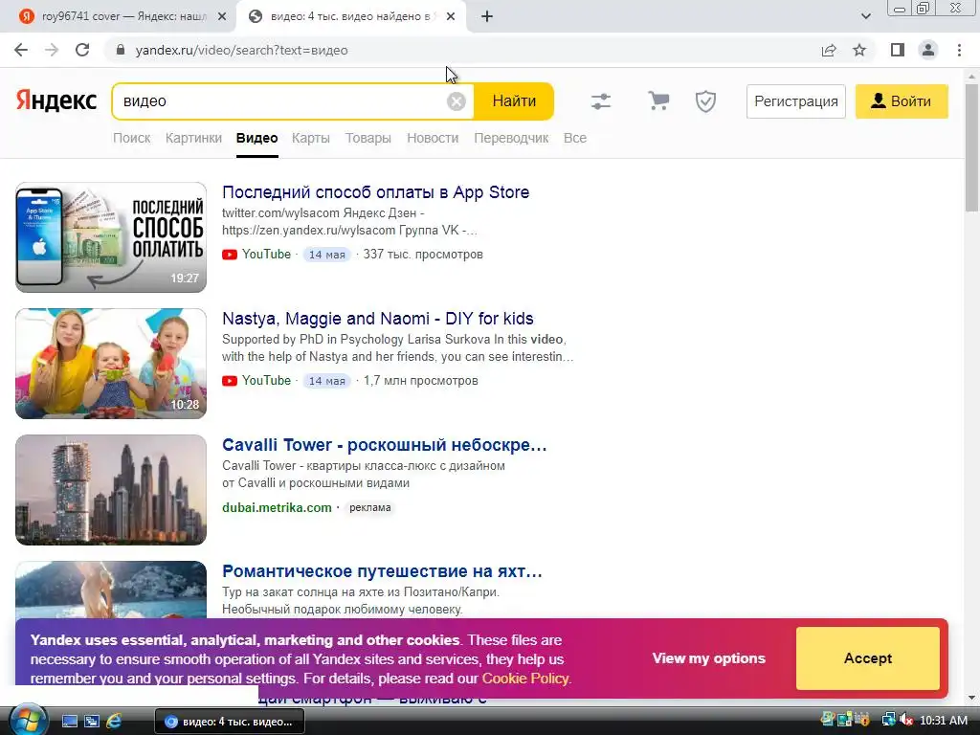Open Cavalli Tower skyscraper thumbnail
The image size is (980, 735).
click(111, 490)
